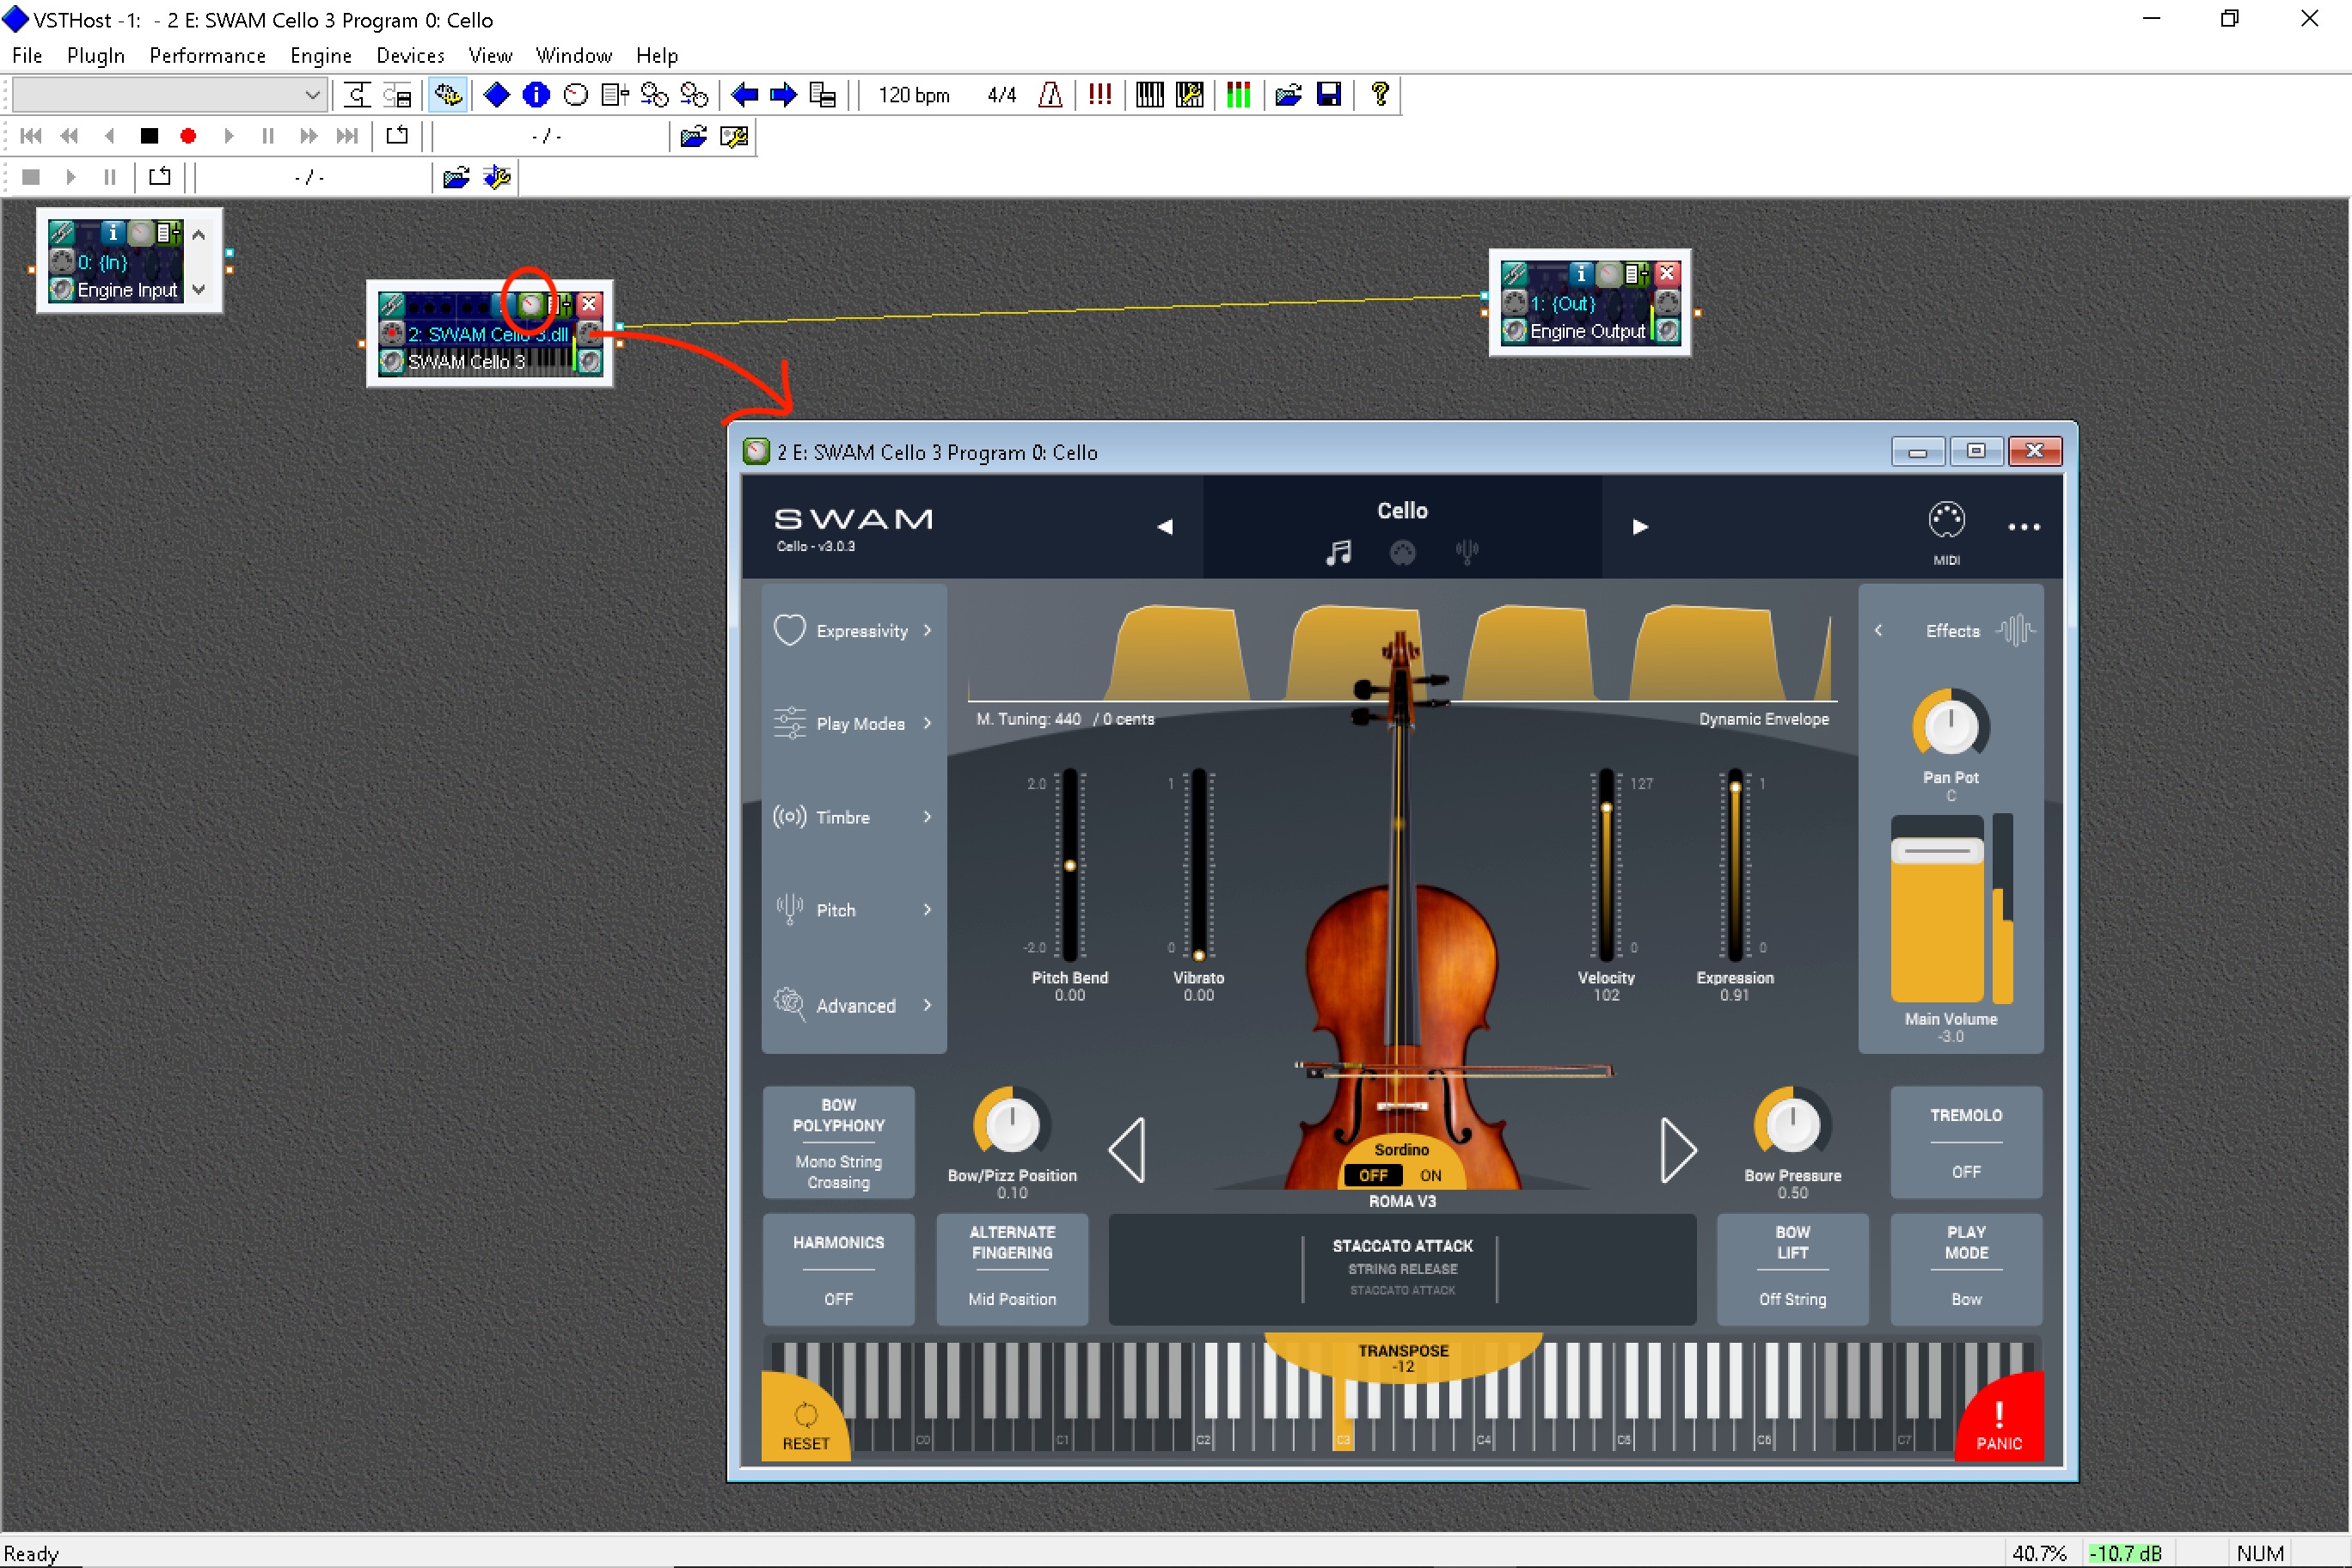Click the Pan Pot knob
2352x1568 pixels.
(x=1950, y=726)
